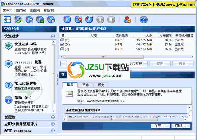Collapse the 快速起步 section chevron
Viewport: 197px width, 140px height.
pyautogui.click(x=53, y=36)
